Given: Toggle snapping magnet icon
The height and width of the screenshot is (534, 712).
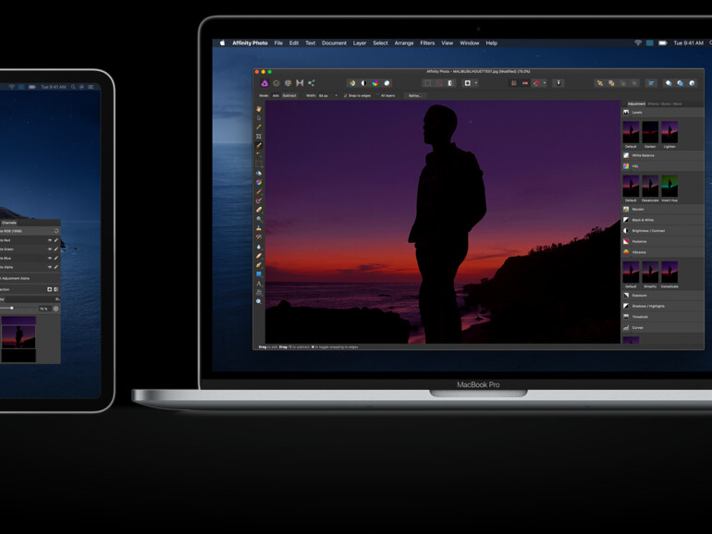Looking at the screenshot, I should click(x=537, y=83).
